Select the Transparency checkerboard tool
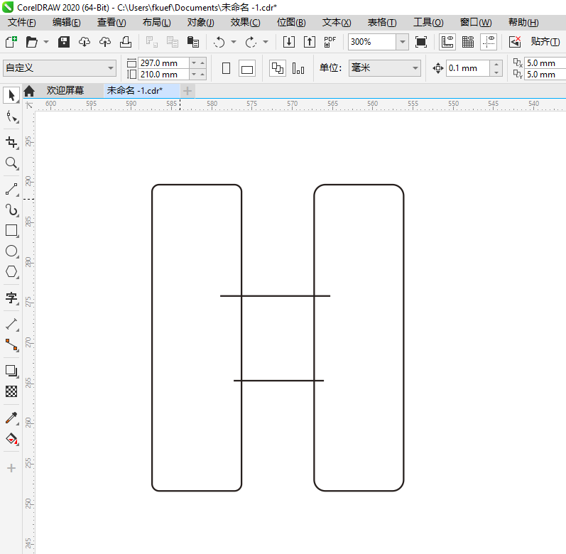The image size is (566, 554). pyautogui.click(x=11, y=391)
